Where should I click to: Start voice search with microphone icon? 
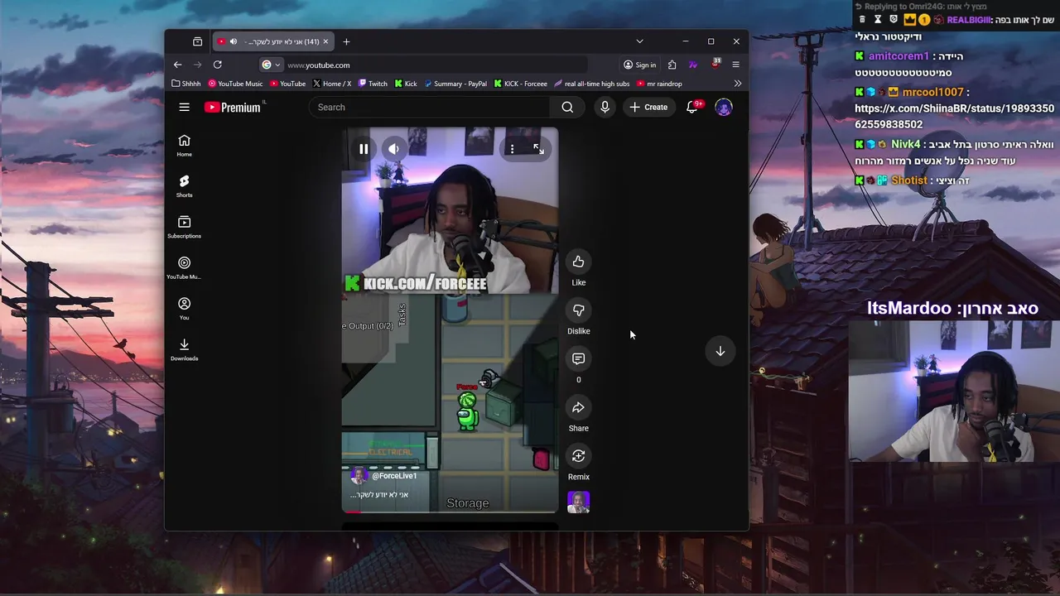coord(605,107)
